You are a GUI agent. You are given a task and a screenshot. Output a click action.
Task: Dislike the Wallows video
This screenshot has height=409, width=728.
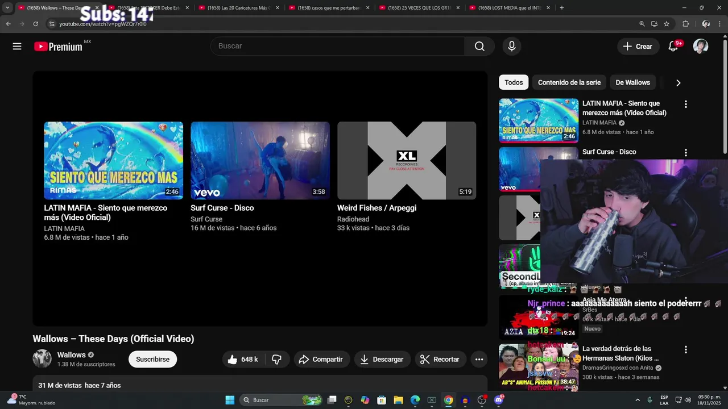point(277,359)
